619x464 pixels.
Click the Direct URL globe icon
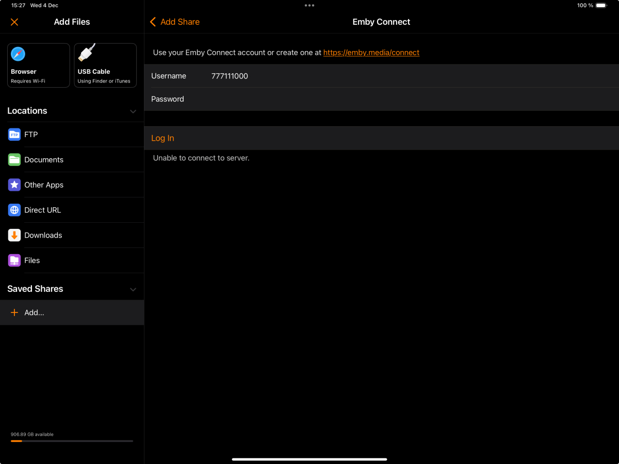pos(14,210)
